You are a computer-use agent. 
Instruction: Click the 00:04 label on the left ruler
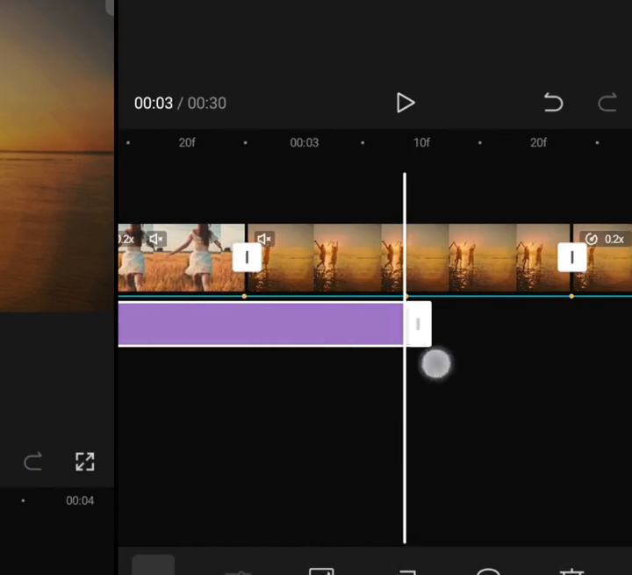pos(80,500)
